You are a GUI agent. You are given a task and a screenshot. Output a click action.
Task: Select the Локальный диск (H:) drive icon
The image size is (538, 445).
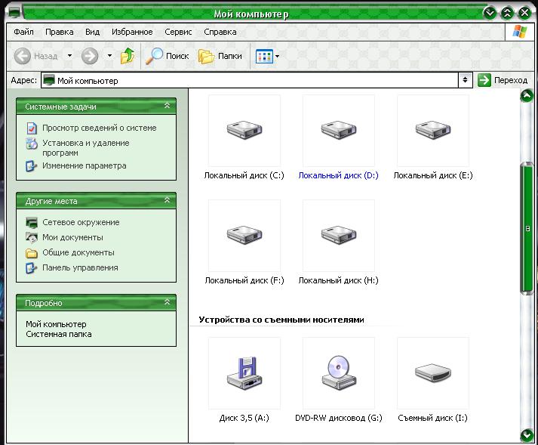[339, 236]
